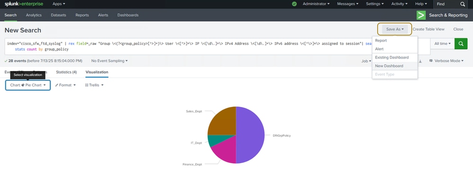The height and width of the screenshot is (176, 473).
Task: Click the New Search page heading
Action: [23, 30]
